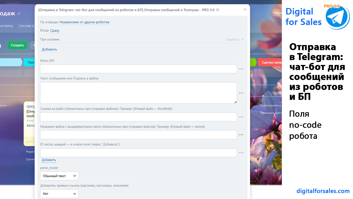Open the ellipsis menu beside the message textarea
The image size is (353, 199).
point(241,93)
